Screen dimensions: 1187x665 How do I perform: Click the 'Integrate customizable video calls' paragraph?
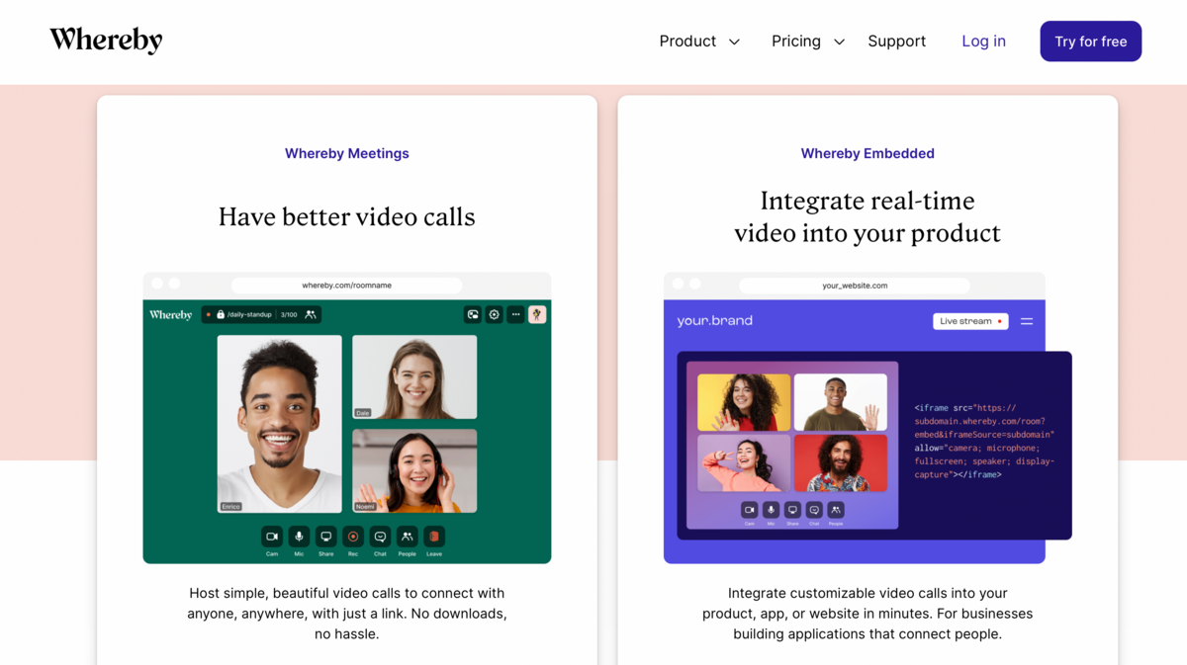[867, 614]
